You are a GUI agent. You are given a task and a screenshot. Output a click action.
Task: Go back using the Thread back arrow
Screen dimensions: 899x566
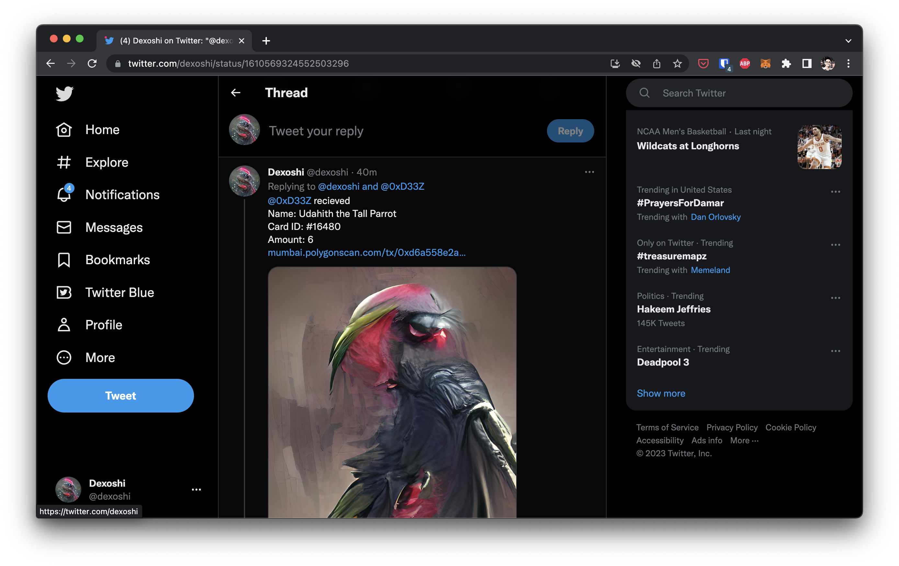pyautogui.click(x=235, y=93)
